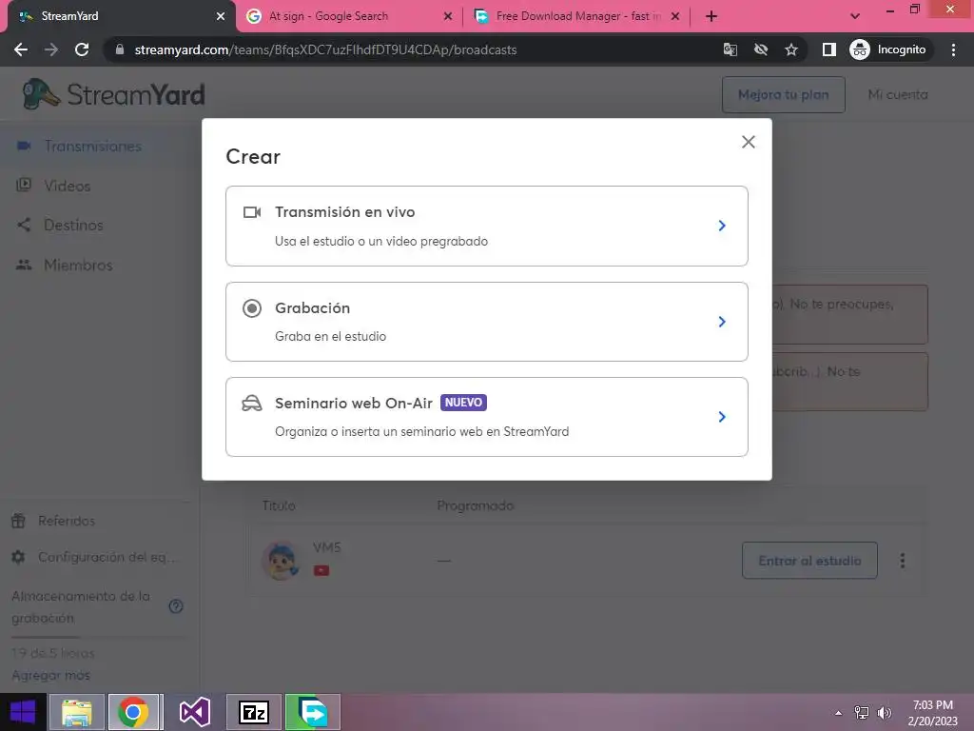Screen dimensions: 974x731
Task: Click the Miembros people icon
Action: click(x=24, y=265)
